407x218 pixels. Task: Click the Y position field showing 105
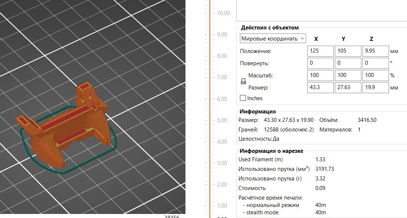point(348,51)
